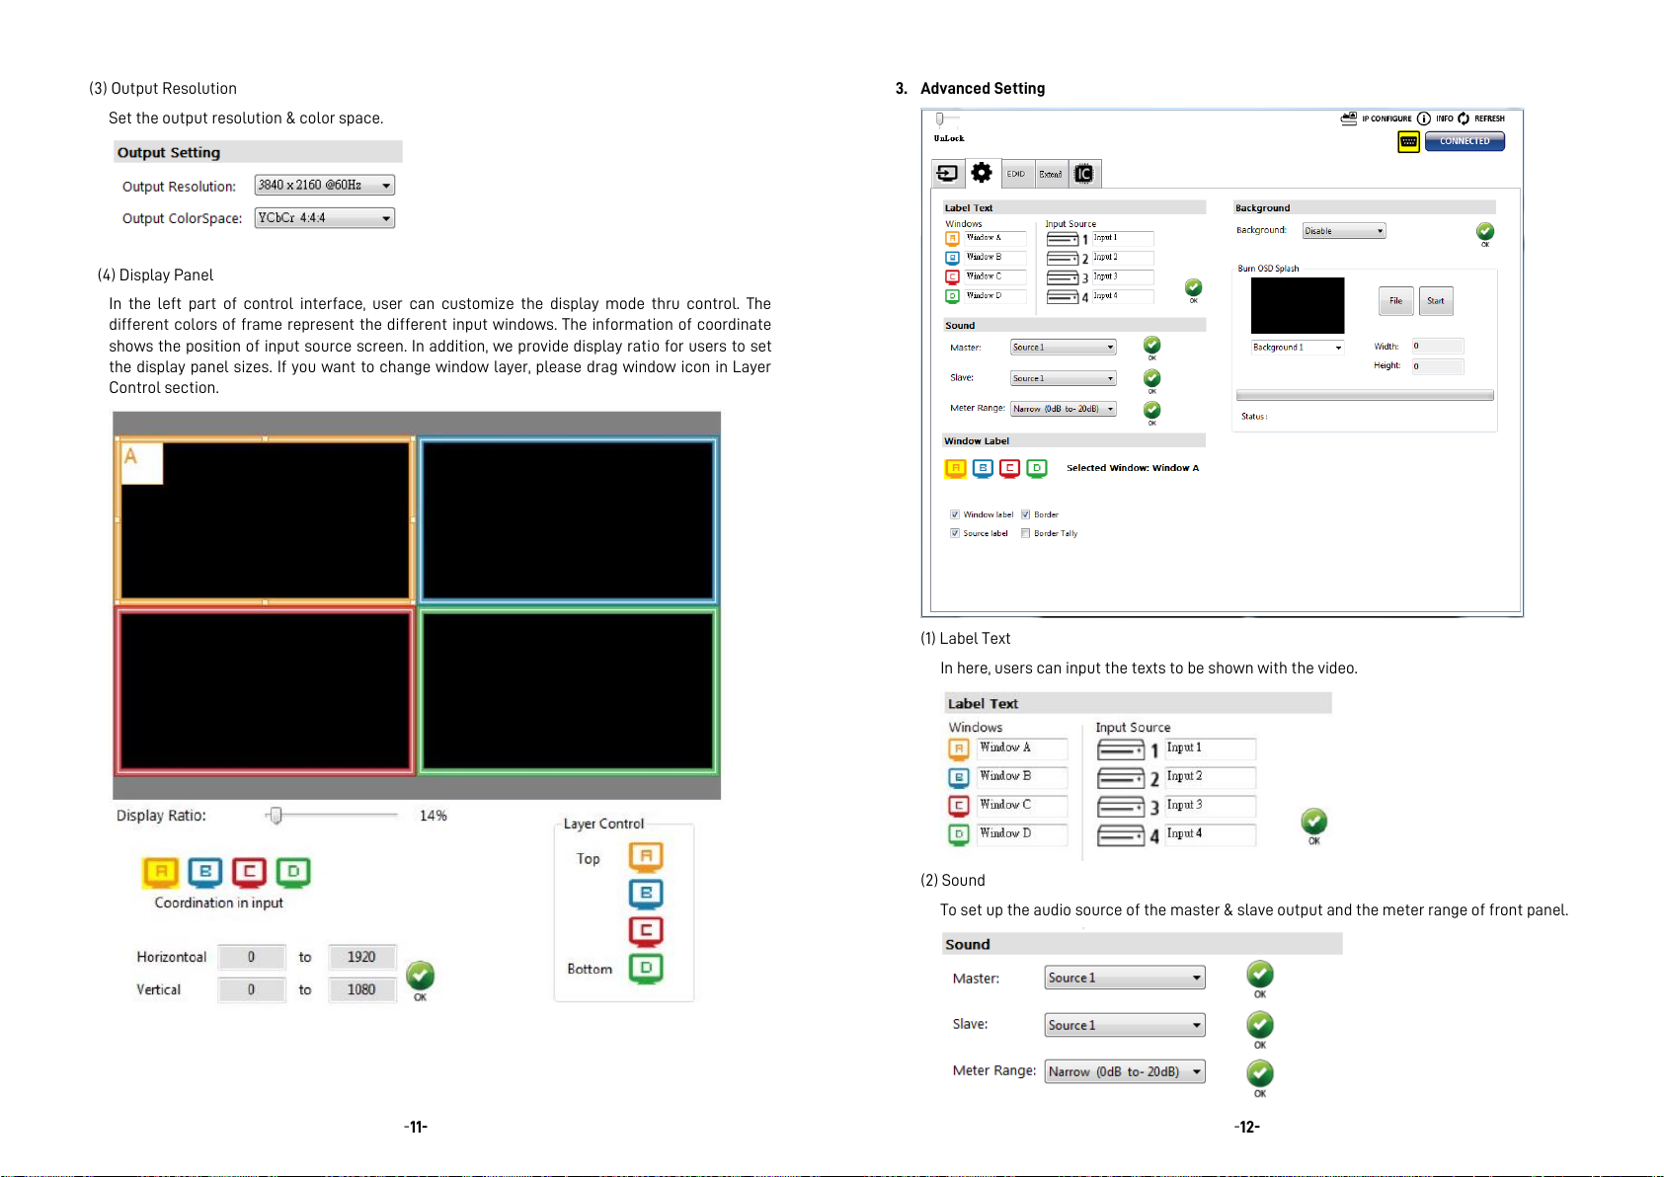Screen dimensions: 1664x1177
Task: Click red C icon above Coordination in input
Action: (249, 872)
